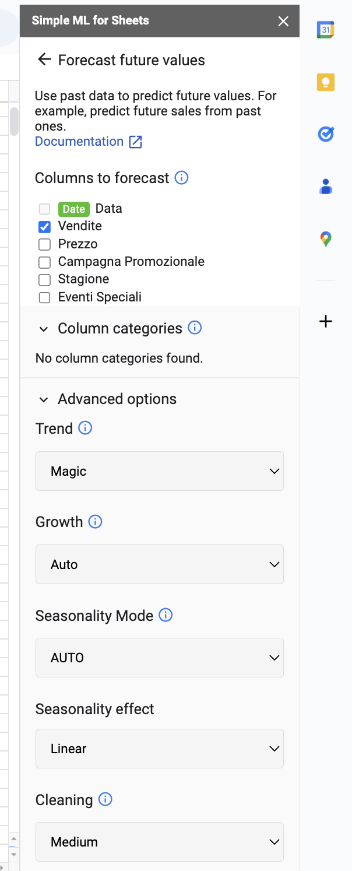The width and height of the screenshot is (352, 871).
Task: Open the Growth dropdown set to Auto
Action: click(x=160, y=564)
